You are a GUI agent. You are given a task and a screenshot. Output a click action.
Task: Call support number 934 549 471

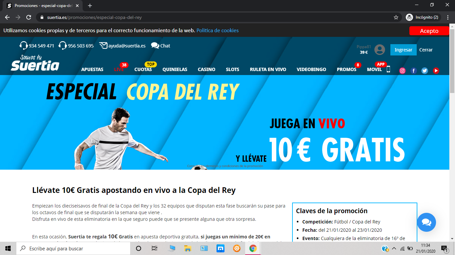[37, 46]
